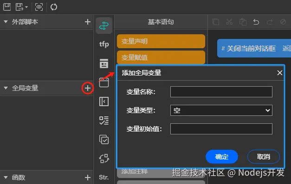Select the conversion arrows category icon

[x=104, y=159]
